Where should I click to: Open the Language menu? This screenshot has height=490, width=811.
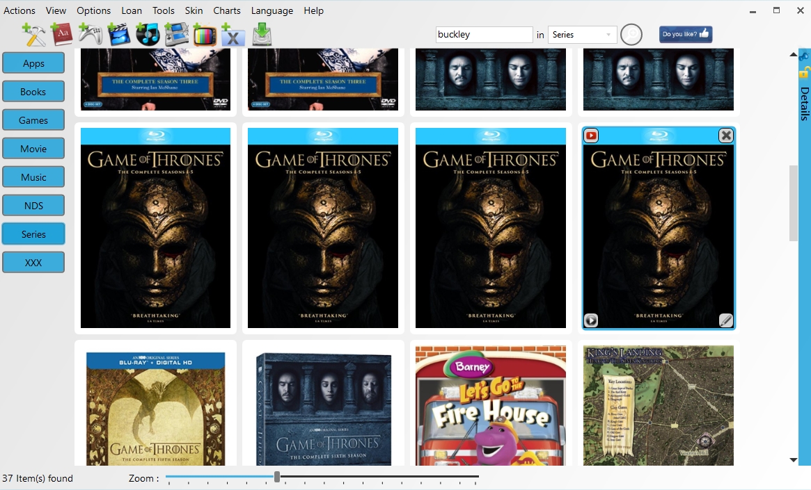[x=272, y=10]
